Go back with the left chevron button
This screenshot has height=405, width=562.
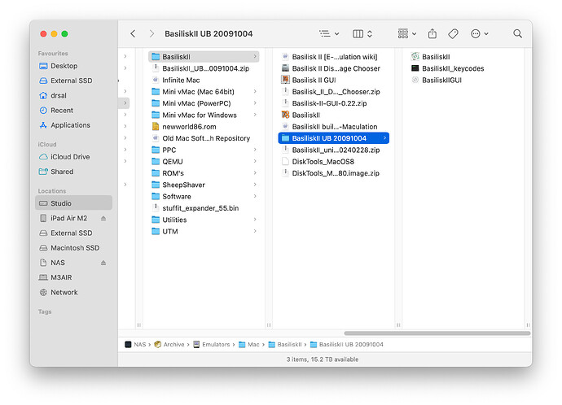(x=133, y=33)
